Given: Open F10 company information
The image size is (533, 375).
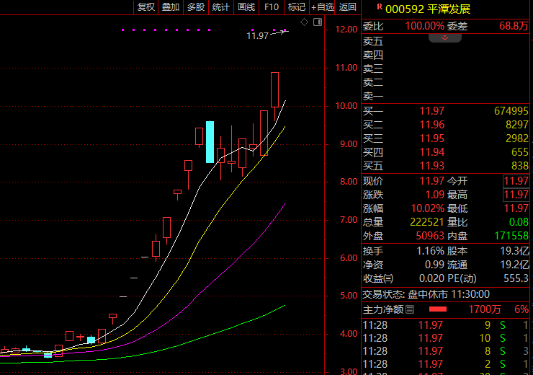Looking at the screenshot, I should (x=272, y=7).
